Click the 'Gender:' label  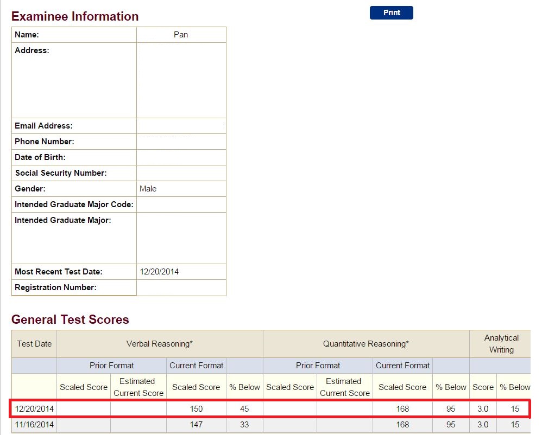(30, 189)
